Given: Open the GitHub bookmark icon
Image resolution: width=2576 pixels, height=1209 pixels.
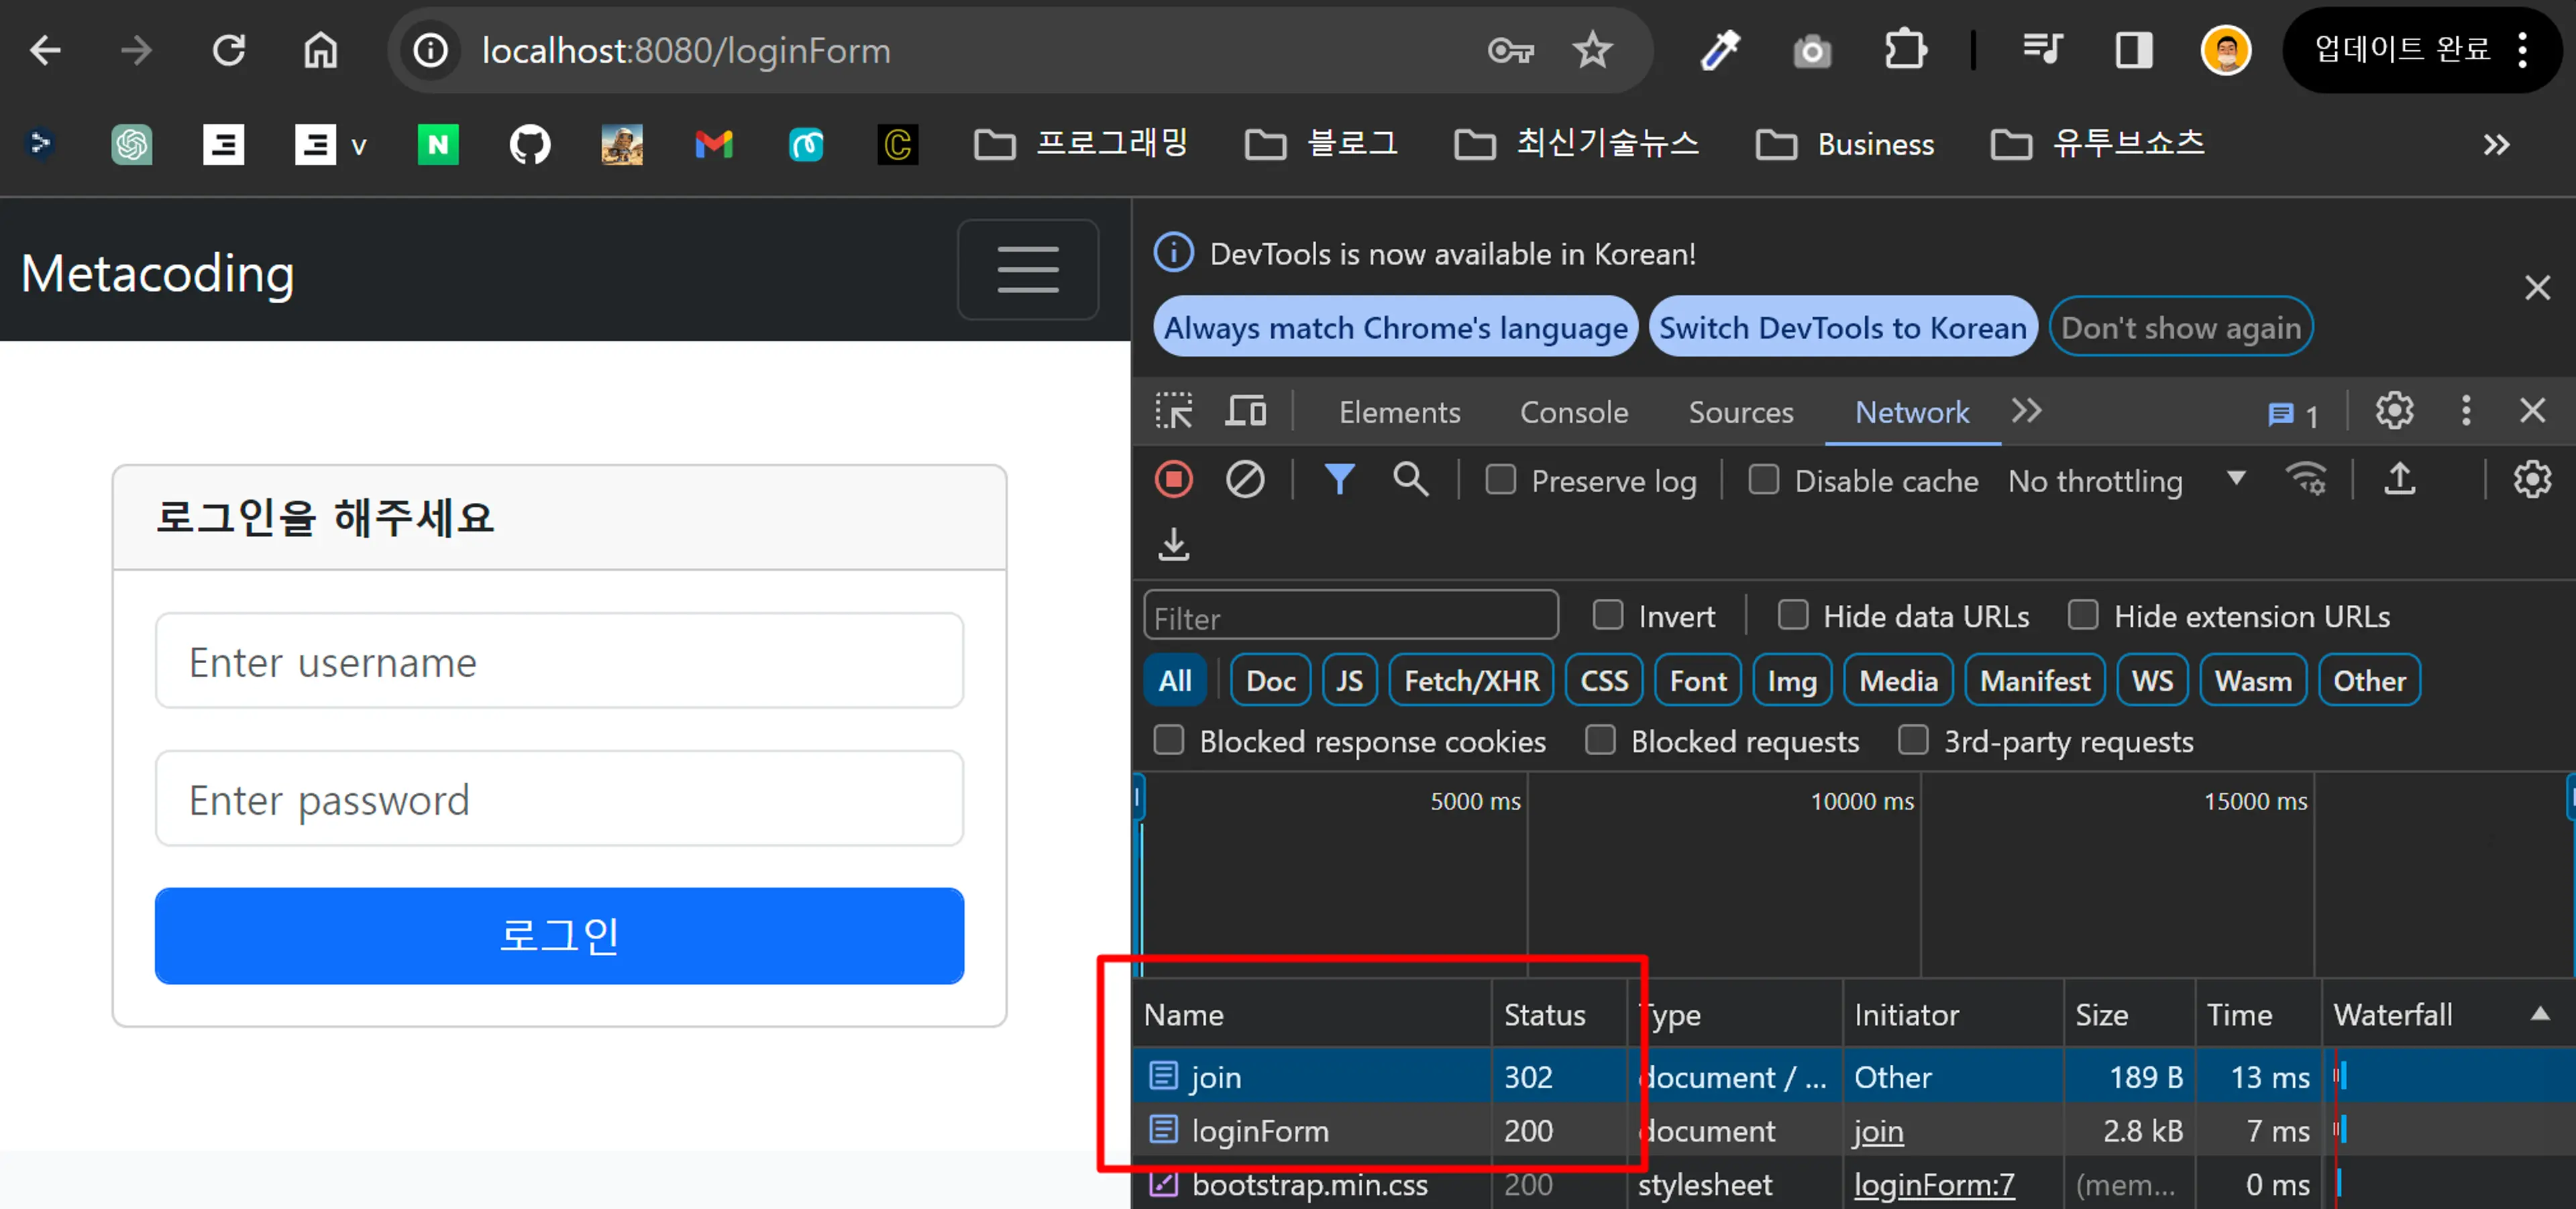Looking at the screenshot, I should [530, 145].
